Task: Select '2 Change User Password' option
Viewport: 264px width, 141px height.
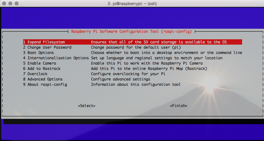Action: tap(47, 47)
